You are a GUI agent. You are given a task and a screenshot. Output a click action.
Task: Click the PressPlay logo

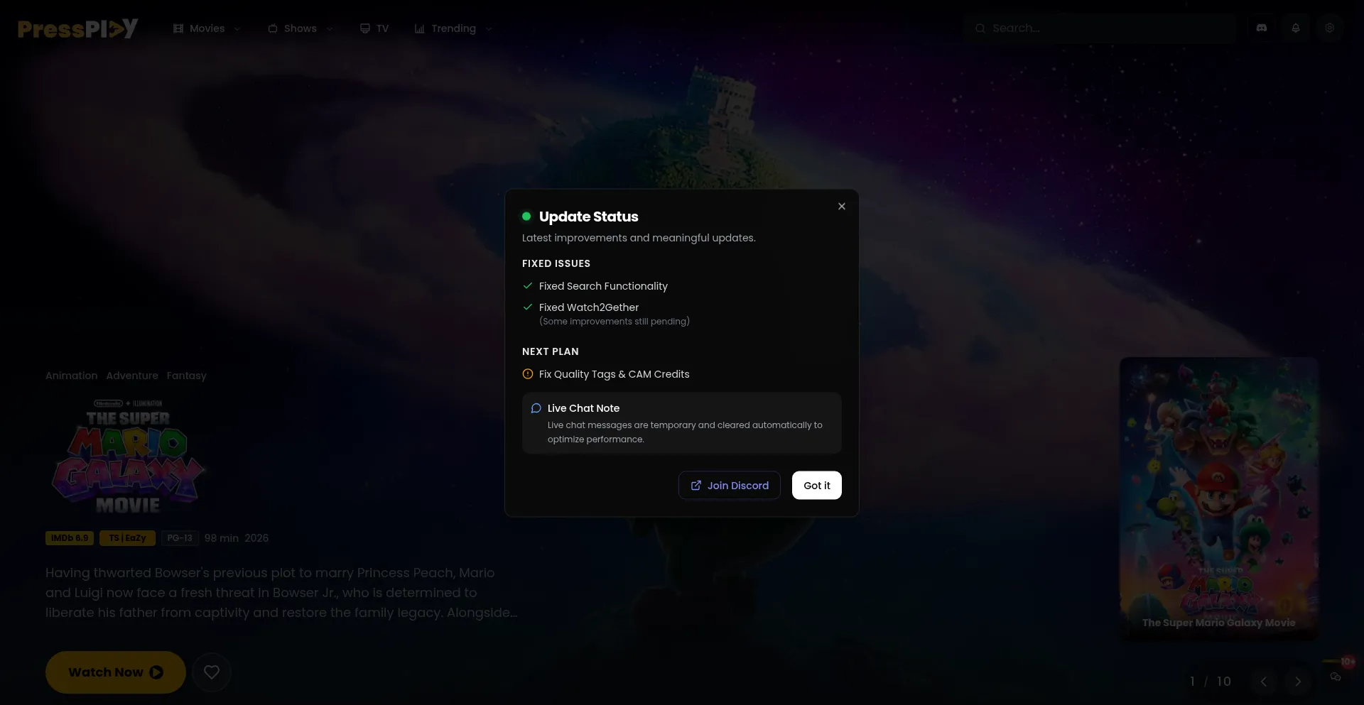(x=78, y=28)
